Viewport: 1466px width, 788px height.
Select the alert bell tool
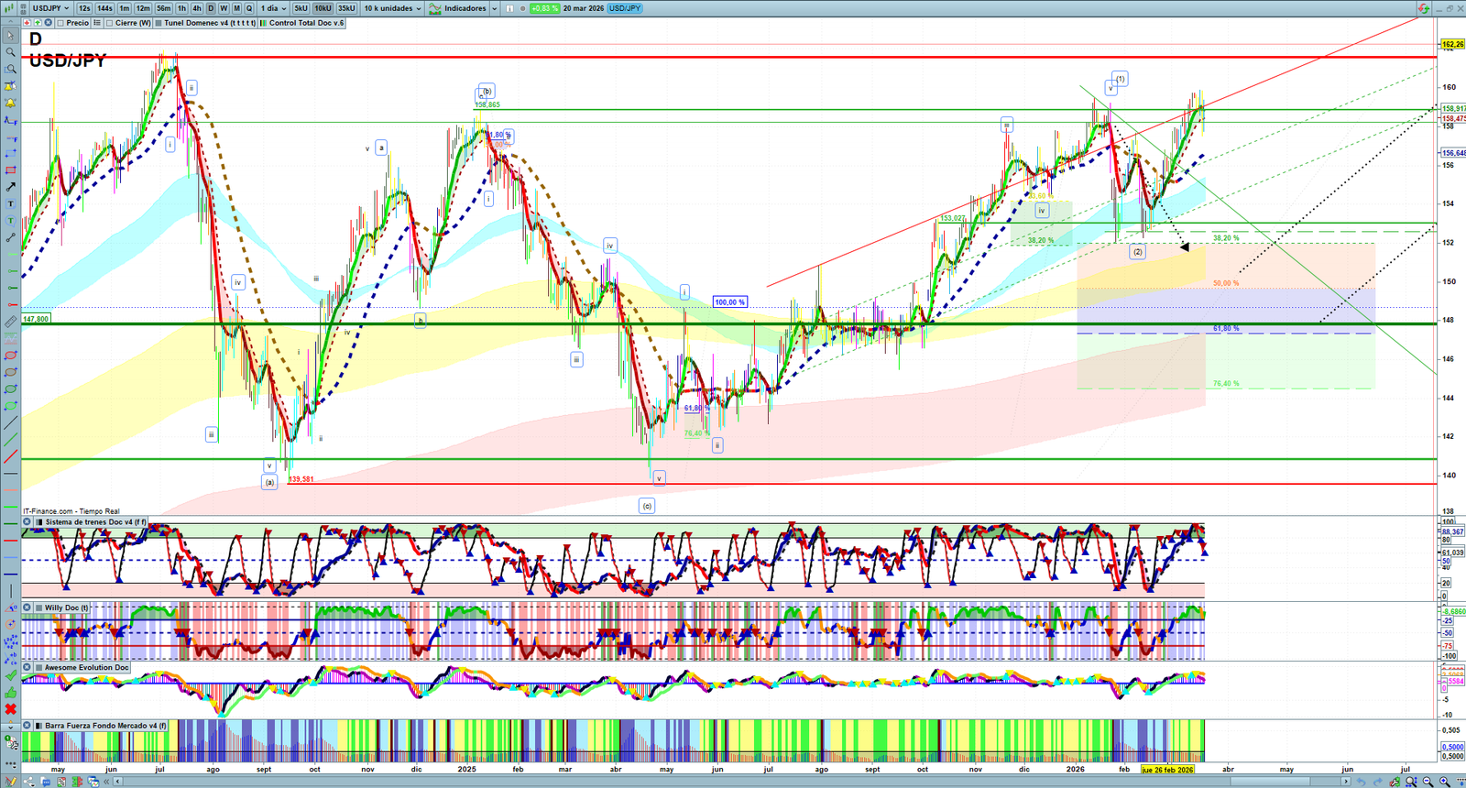[11, 103]
